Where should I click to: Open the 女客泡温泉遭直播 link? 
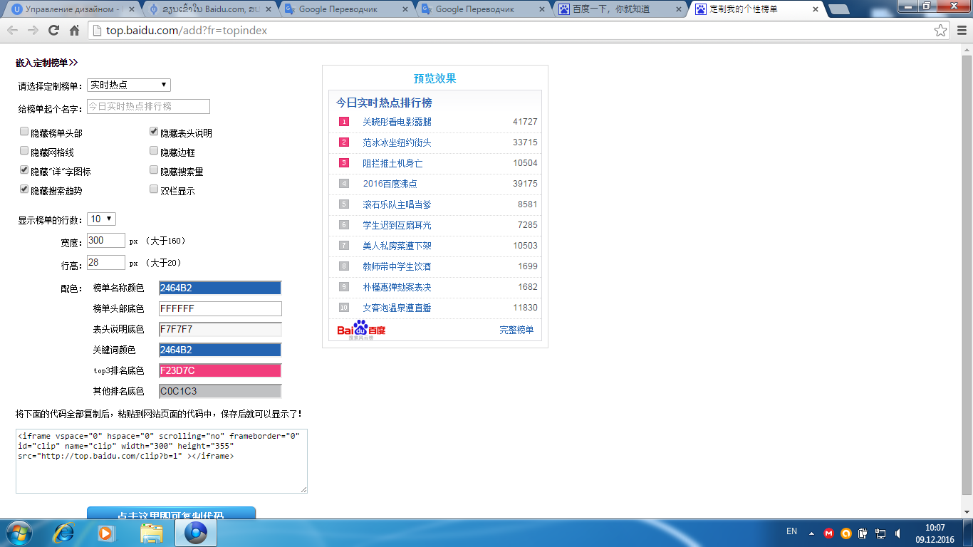pyautogui.click(x=397, y=308)
